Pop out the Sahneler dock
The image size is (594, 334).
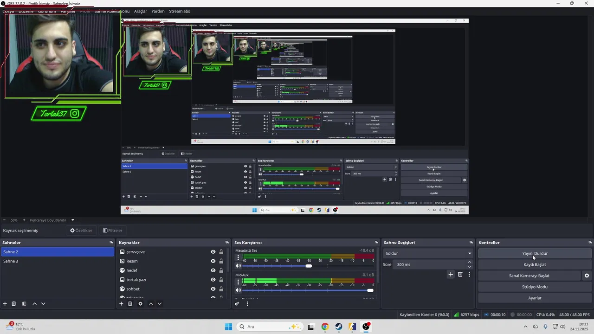111,243
